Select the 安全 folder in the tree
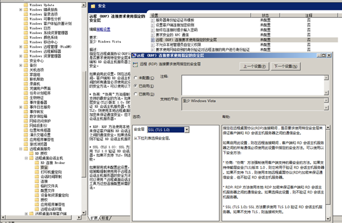342x223 pixels. click(x=44, y=167)
